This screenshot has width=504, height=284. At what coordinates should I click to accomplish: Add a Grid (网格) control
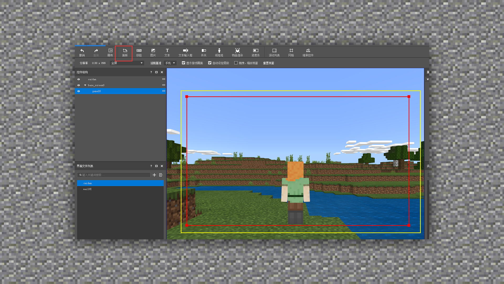[291, 52]
